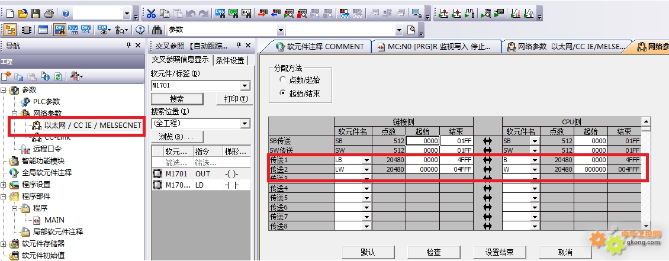This screenshot has width=669, height=261.
Task: Open the Device List icon
Action: pyautogui.click(x=73, y=30)
